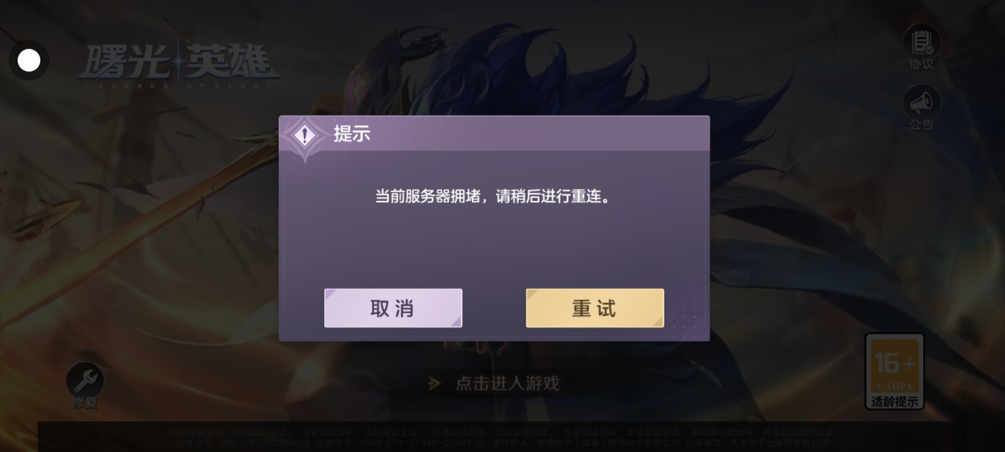
Task: Tap the 协议 text label
Action: pos(921,64)
